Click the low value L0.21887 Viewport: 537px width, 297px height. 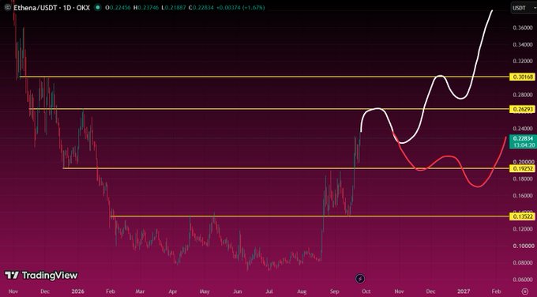pyautogui.click(x=174, y=8)
